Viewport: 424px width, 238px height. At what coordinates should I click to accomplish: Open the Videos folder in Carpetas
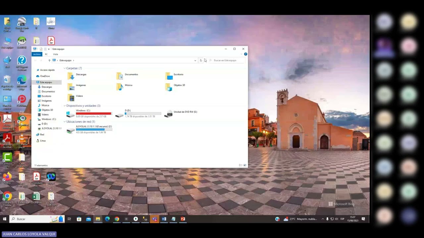click(75, 97)
